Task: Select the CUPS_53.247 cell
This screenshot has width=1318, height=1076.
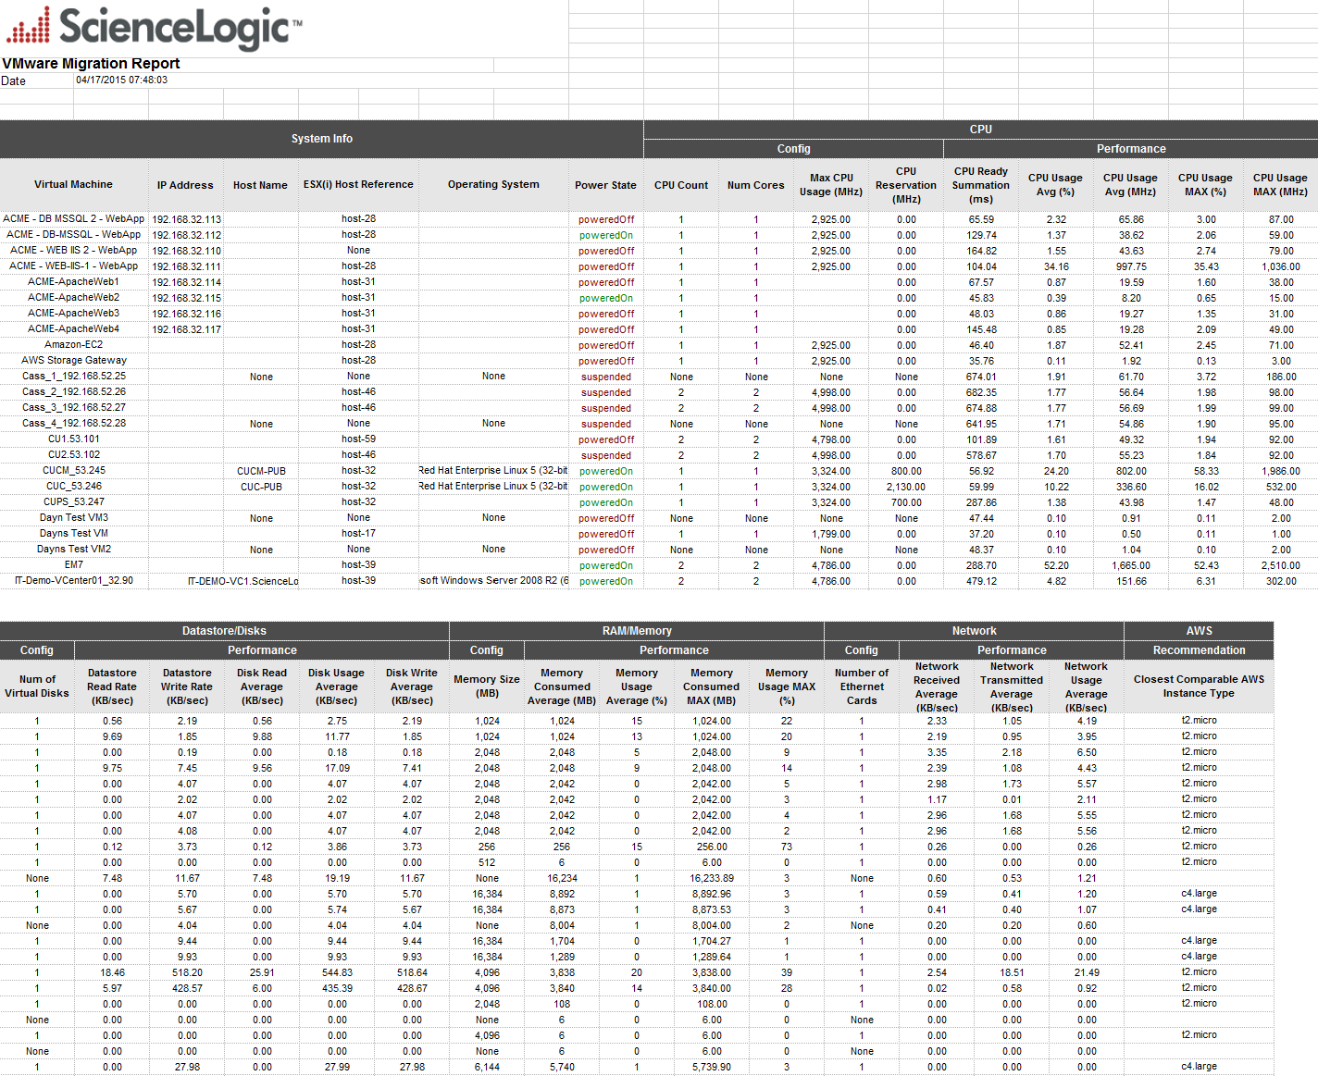Action: (74, 502)
